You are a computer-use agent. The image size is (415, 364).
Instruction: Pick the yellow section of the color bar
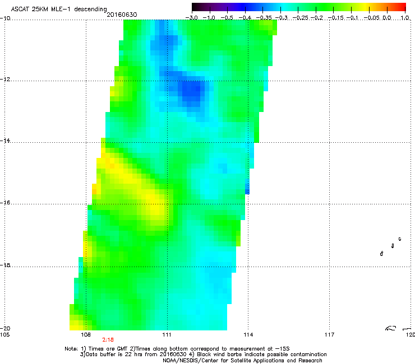coord(365,7)
